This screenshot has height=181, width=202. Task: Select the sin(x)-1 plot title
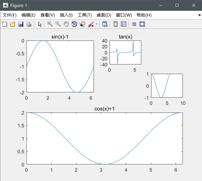click(60, 37)
